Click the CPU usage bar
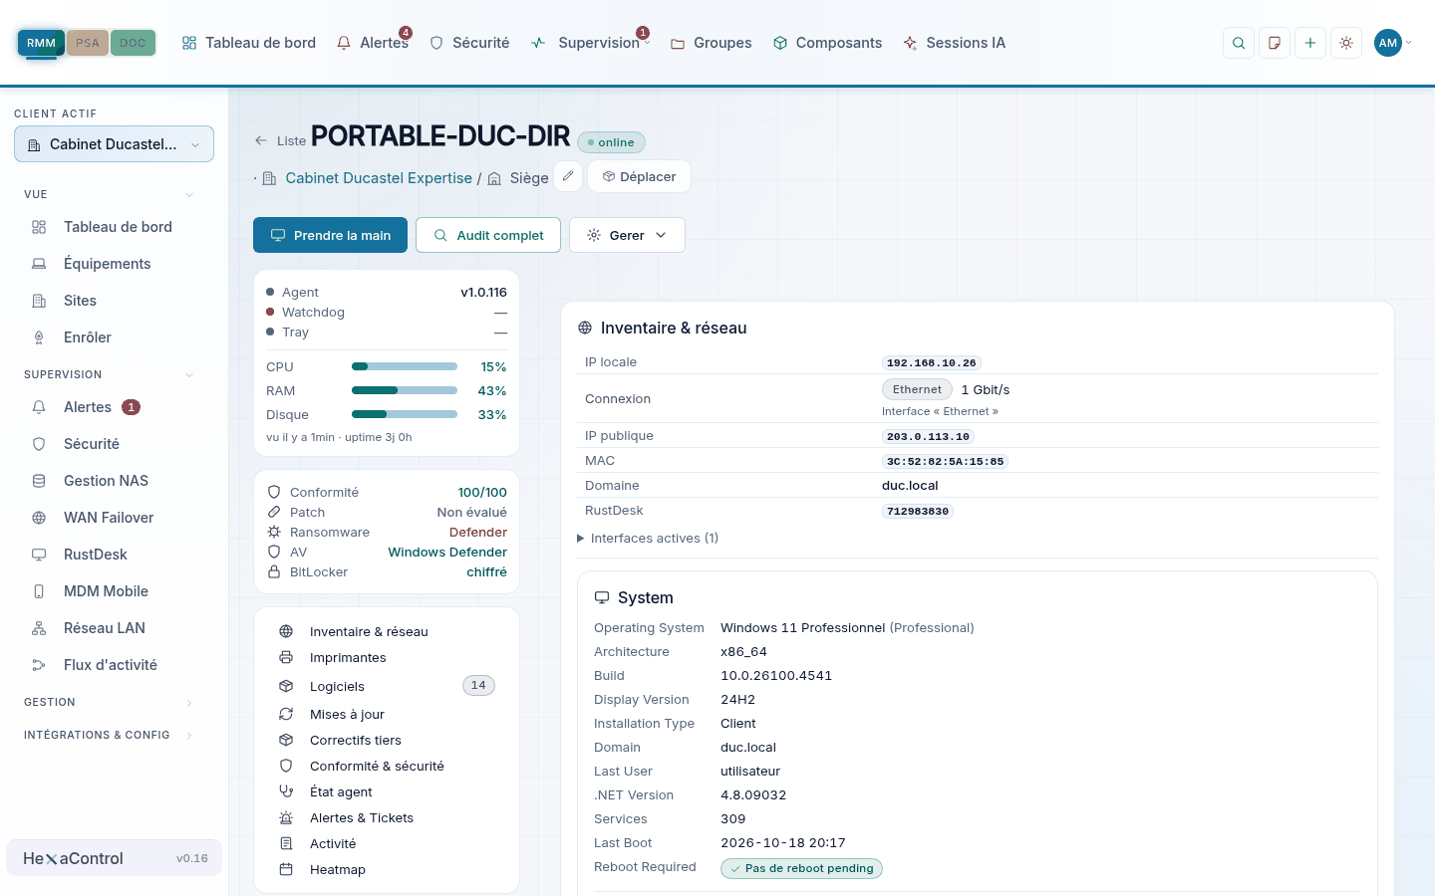The width and height of the screenshot is (1435, 896). (405, 366)
